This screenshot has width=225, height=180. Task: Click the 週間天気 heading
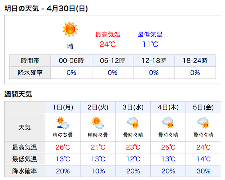pyautogui.click(x=18, y=94)
